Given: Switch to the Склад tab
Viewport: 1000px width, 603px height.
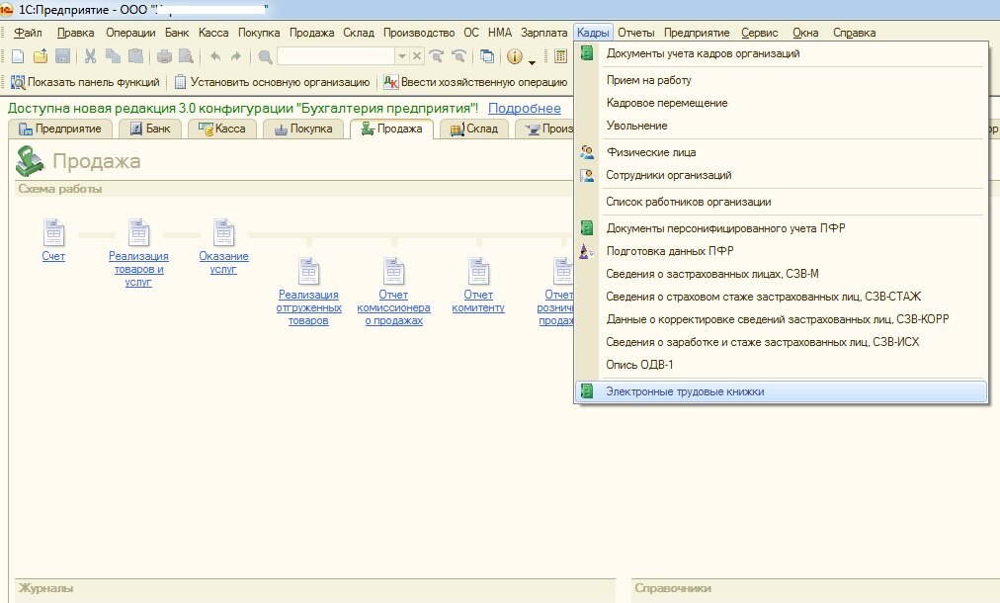Looking at the screenshot, I should point(474,129).
